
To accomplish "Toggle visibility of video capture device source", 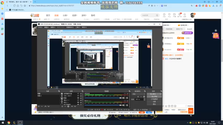I will (78, 94).
